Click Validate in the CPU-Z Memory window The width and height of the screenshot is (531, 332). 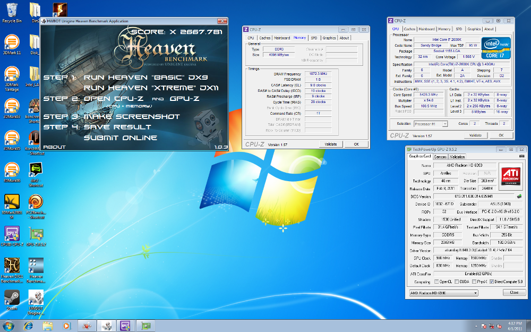tap(331, 144)
